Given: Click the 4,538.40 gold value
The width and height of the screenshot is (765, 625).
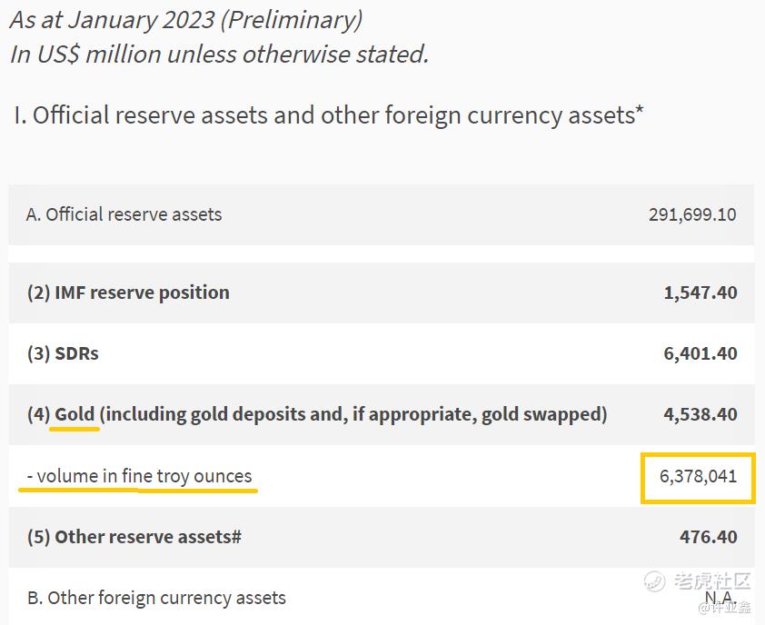Looking at the screenshot, I should [x=700, y=414].
